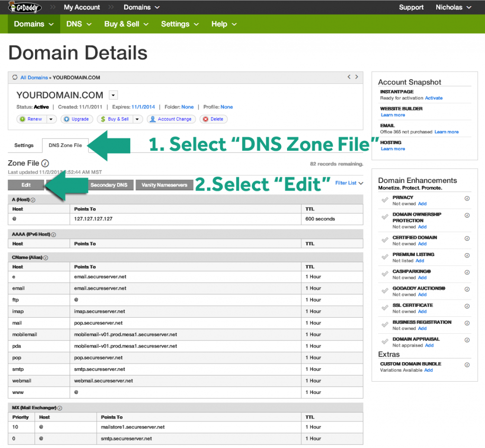This screenshot has height=448, width=485.
Task: Open Custom Domain Bundle info icon
Action: tap(467, 365)
